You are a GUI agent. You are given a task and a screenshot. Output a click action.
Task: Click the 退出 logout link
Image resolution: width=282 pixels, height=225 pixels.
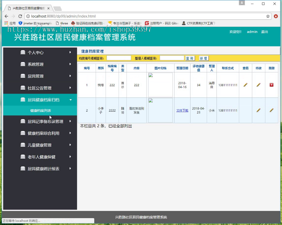click(264, 32)
